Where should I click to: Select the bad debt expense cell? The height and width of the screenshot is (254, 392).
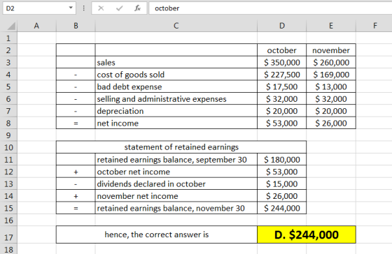coord(176,87)
